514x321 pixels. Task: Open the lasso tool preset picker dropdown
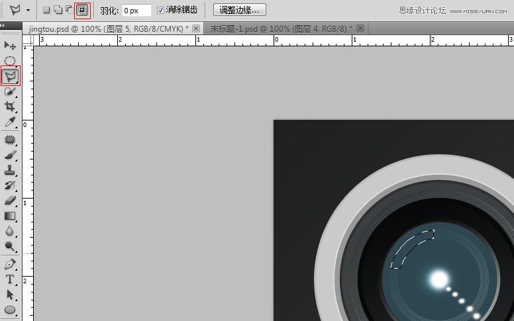pos(28,10)
